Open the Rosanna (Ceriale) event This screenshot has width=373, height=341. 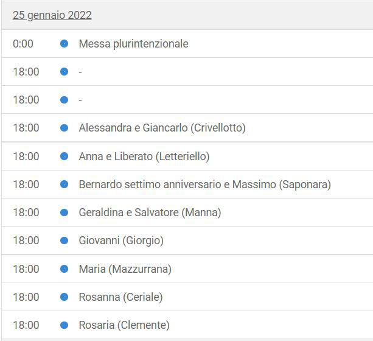click(121, 297)
